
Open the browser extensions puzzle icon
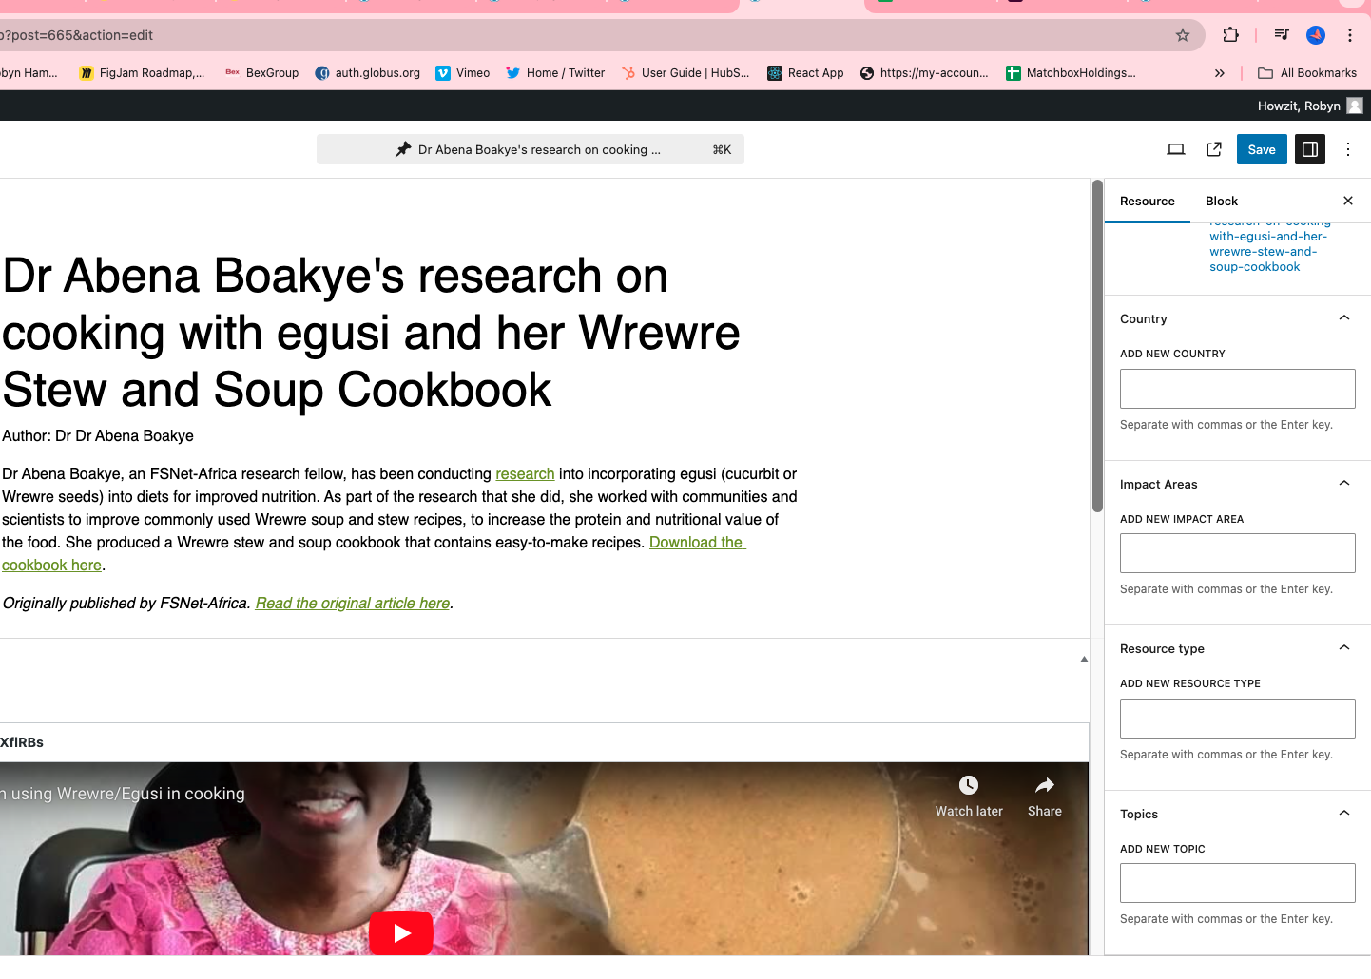[x=1230, y=35]
